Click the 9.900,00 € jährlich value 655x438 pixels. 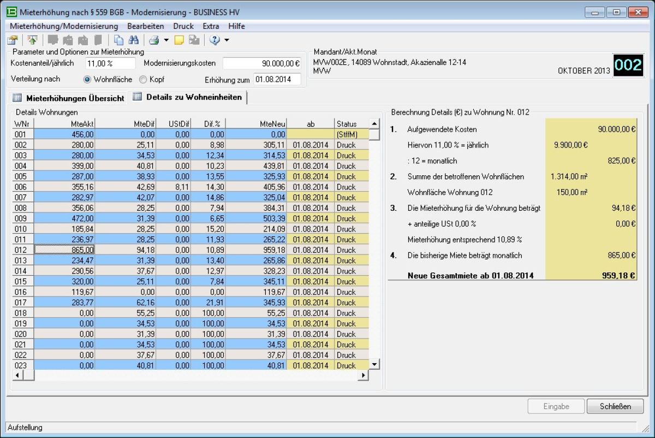pos(571,145)
